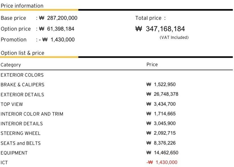Click the Category column header

pyautogui.click(x=11, y=65)
